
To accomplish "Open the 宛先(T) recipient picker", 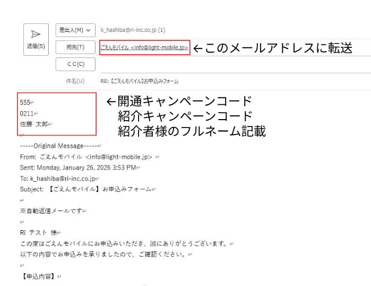I will [75, 47].
